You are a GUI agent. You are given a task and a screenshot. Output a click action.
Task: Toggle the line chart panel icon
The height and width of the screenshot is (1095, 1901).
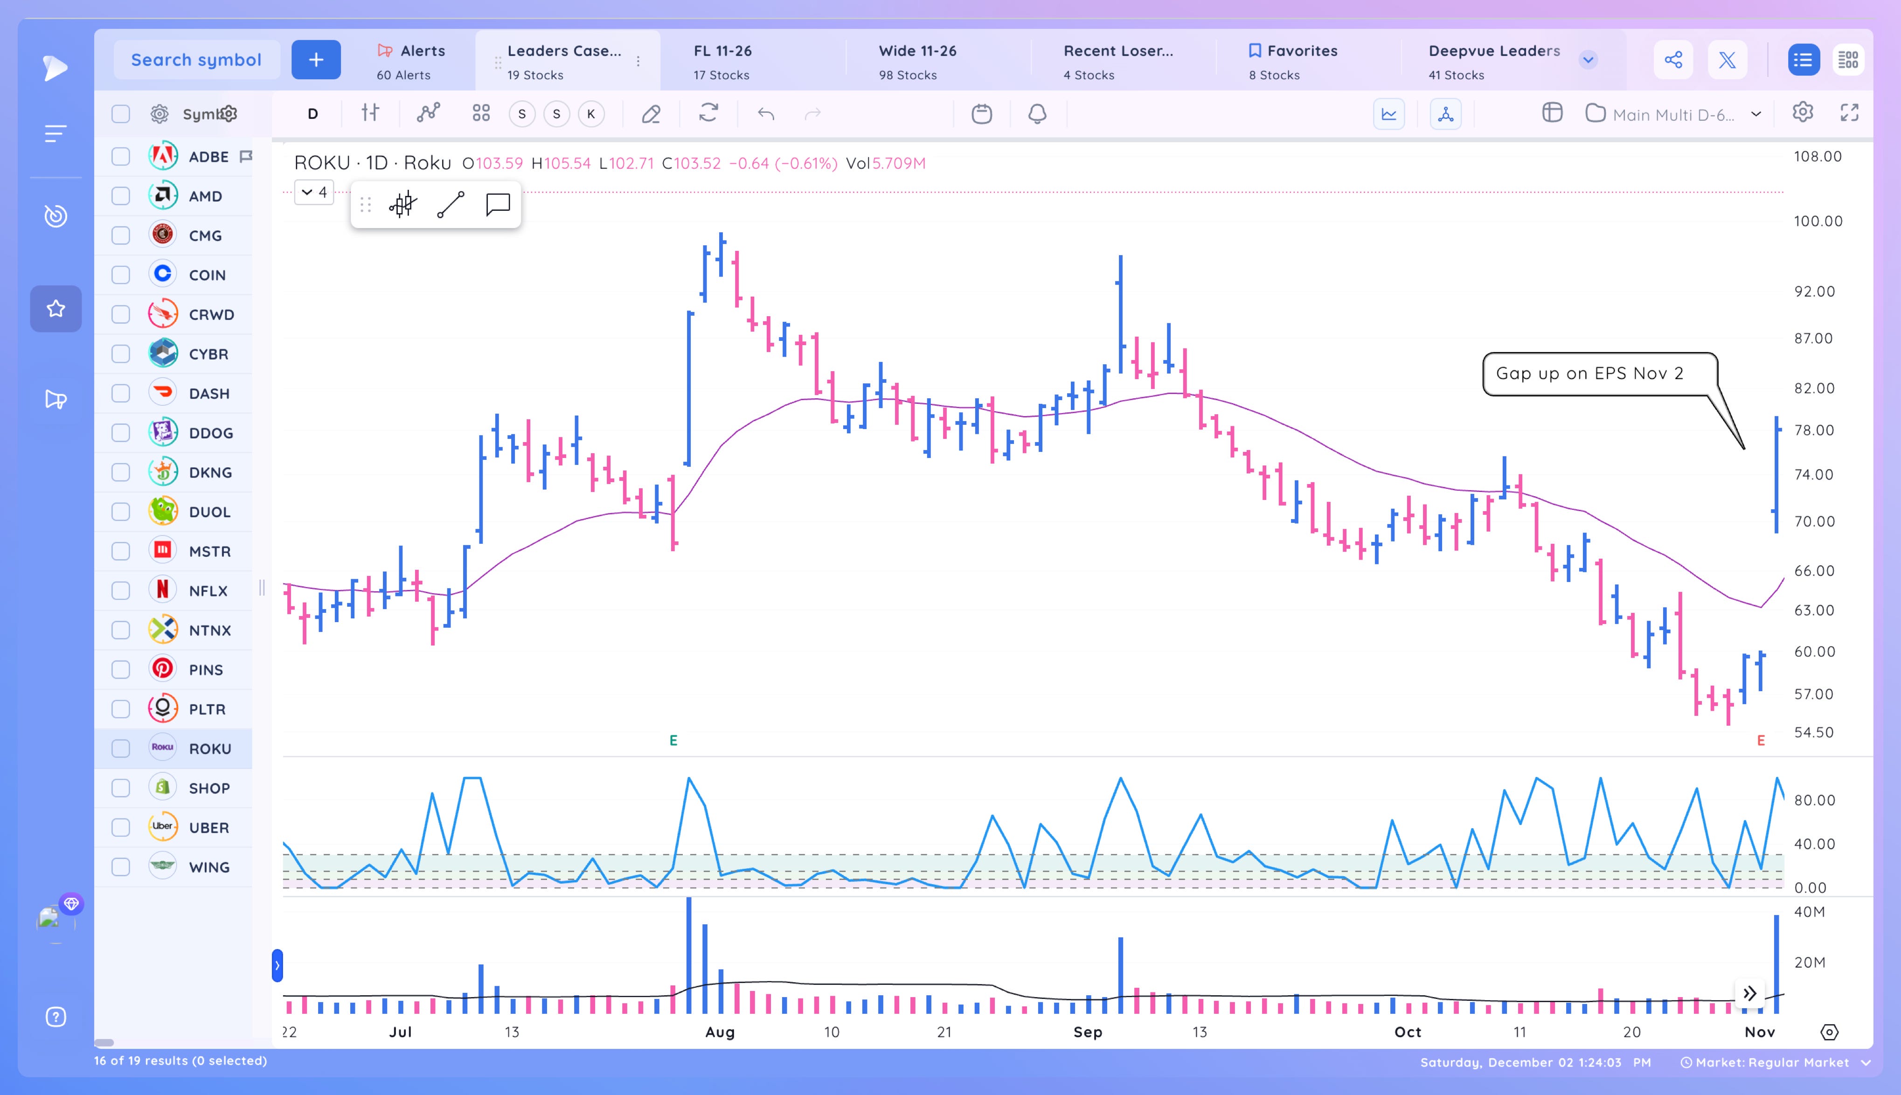(x=1389, y=114)
